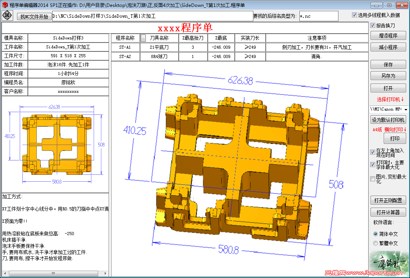Click Z最高抬刀 value 3 in ST-A1 row

pos(193,47)
